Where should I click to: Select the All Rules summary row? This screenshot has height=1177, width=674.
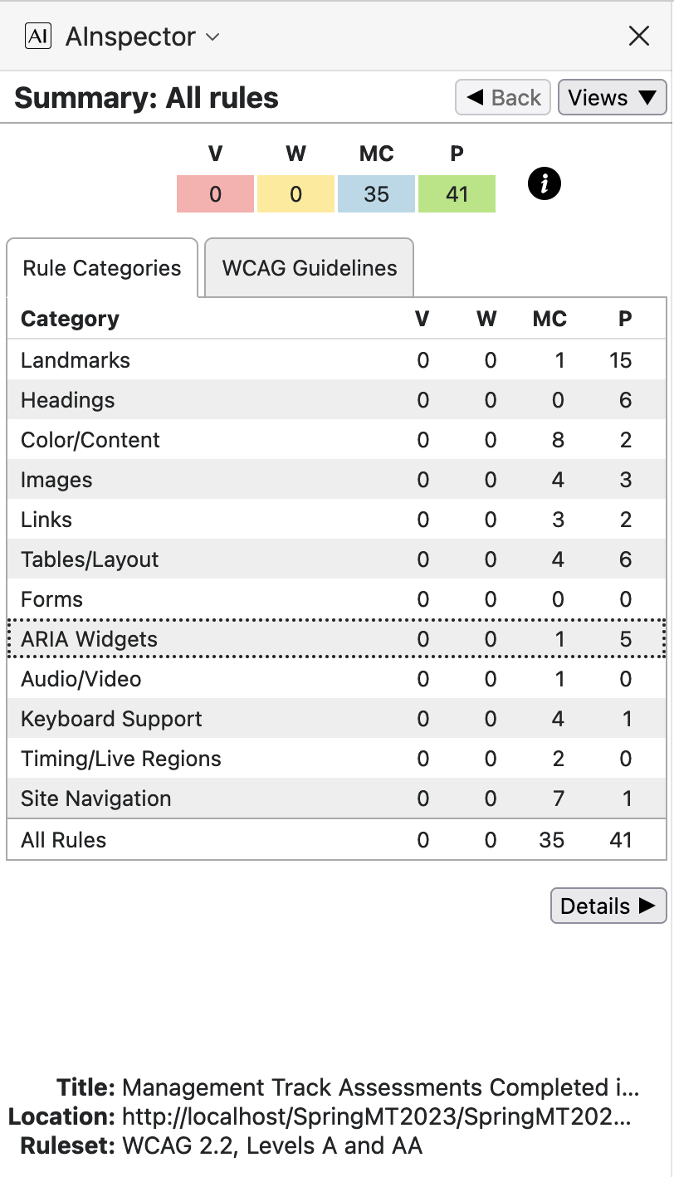(336, 840)
